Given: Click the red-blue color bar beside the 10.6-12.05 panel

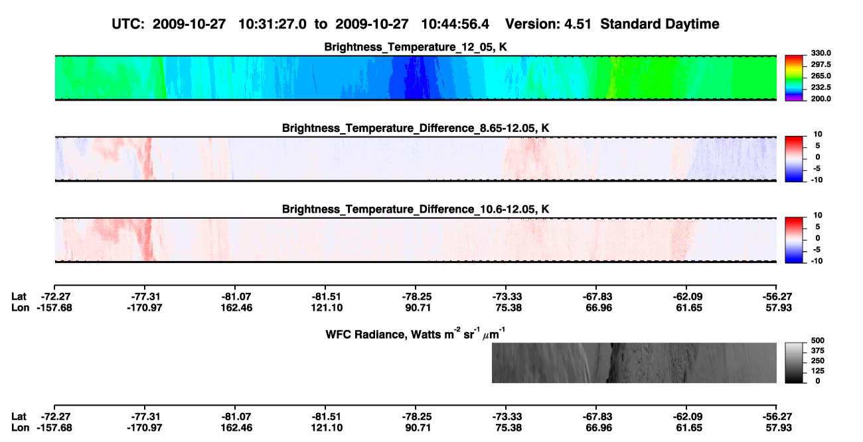Looking at the screenshot, I should click(793, 239).
